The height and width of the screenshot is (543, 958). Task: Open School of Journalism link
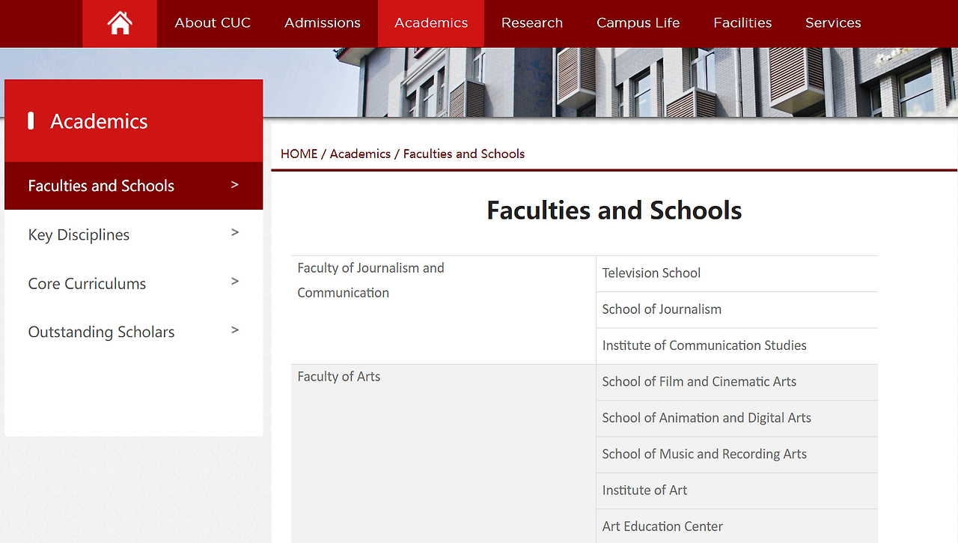(x=662, y=309)
